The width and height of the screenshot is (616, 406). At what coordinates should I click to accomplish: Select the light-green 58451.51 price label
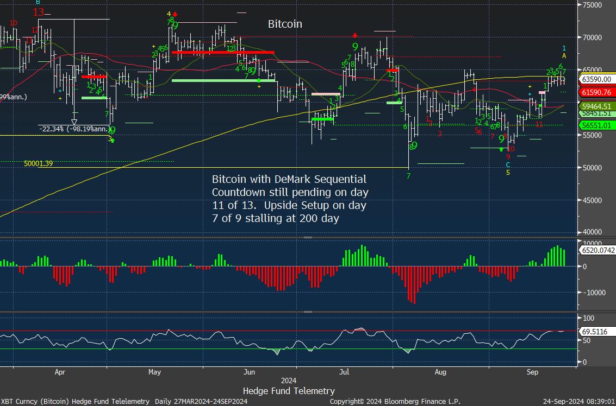(x=596, y=113)
